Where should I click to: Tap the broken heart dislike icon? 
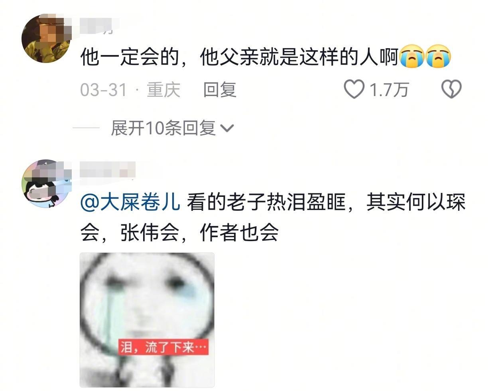coord(451,89)
